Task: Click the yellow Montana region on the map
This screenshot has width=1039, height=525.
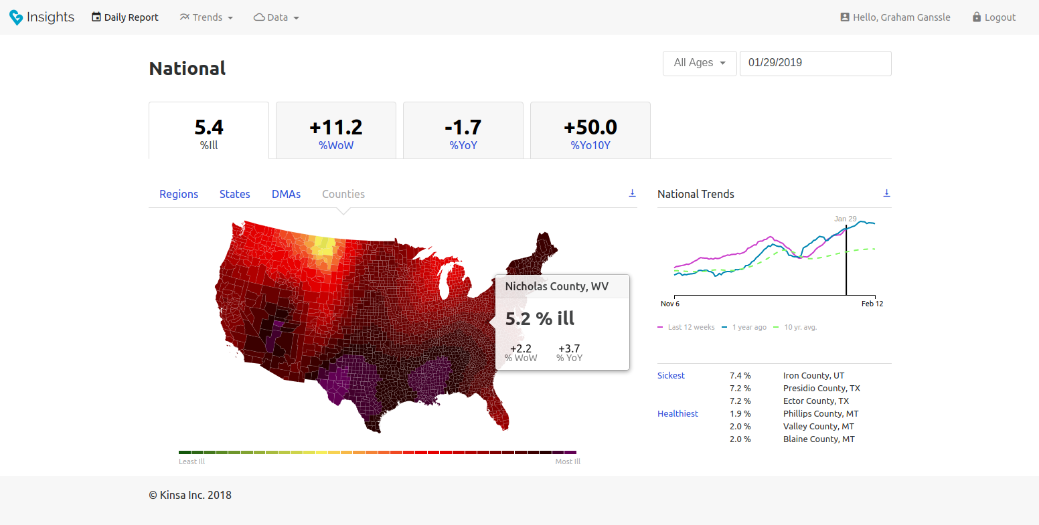Action: tap(323, 247)
